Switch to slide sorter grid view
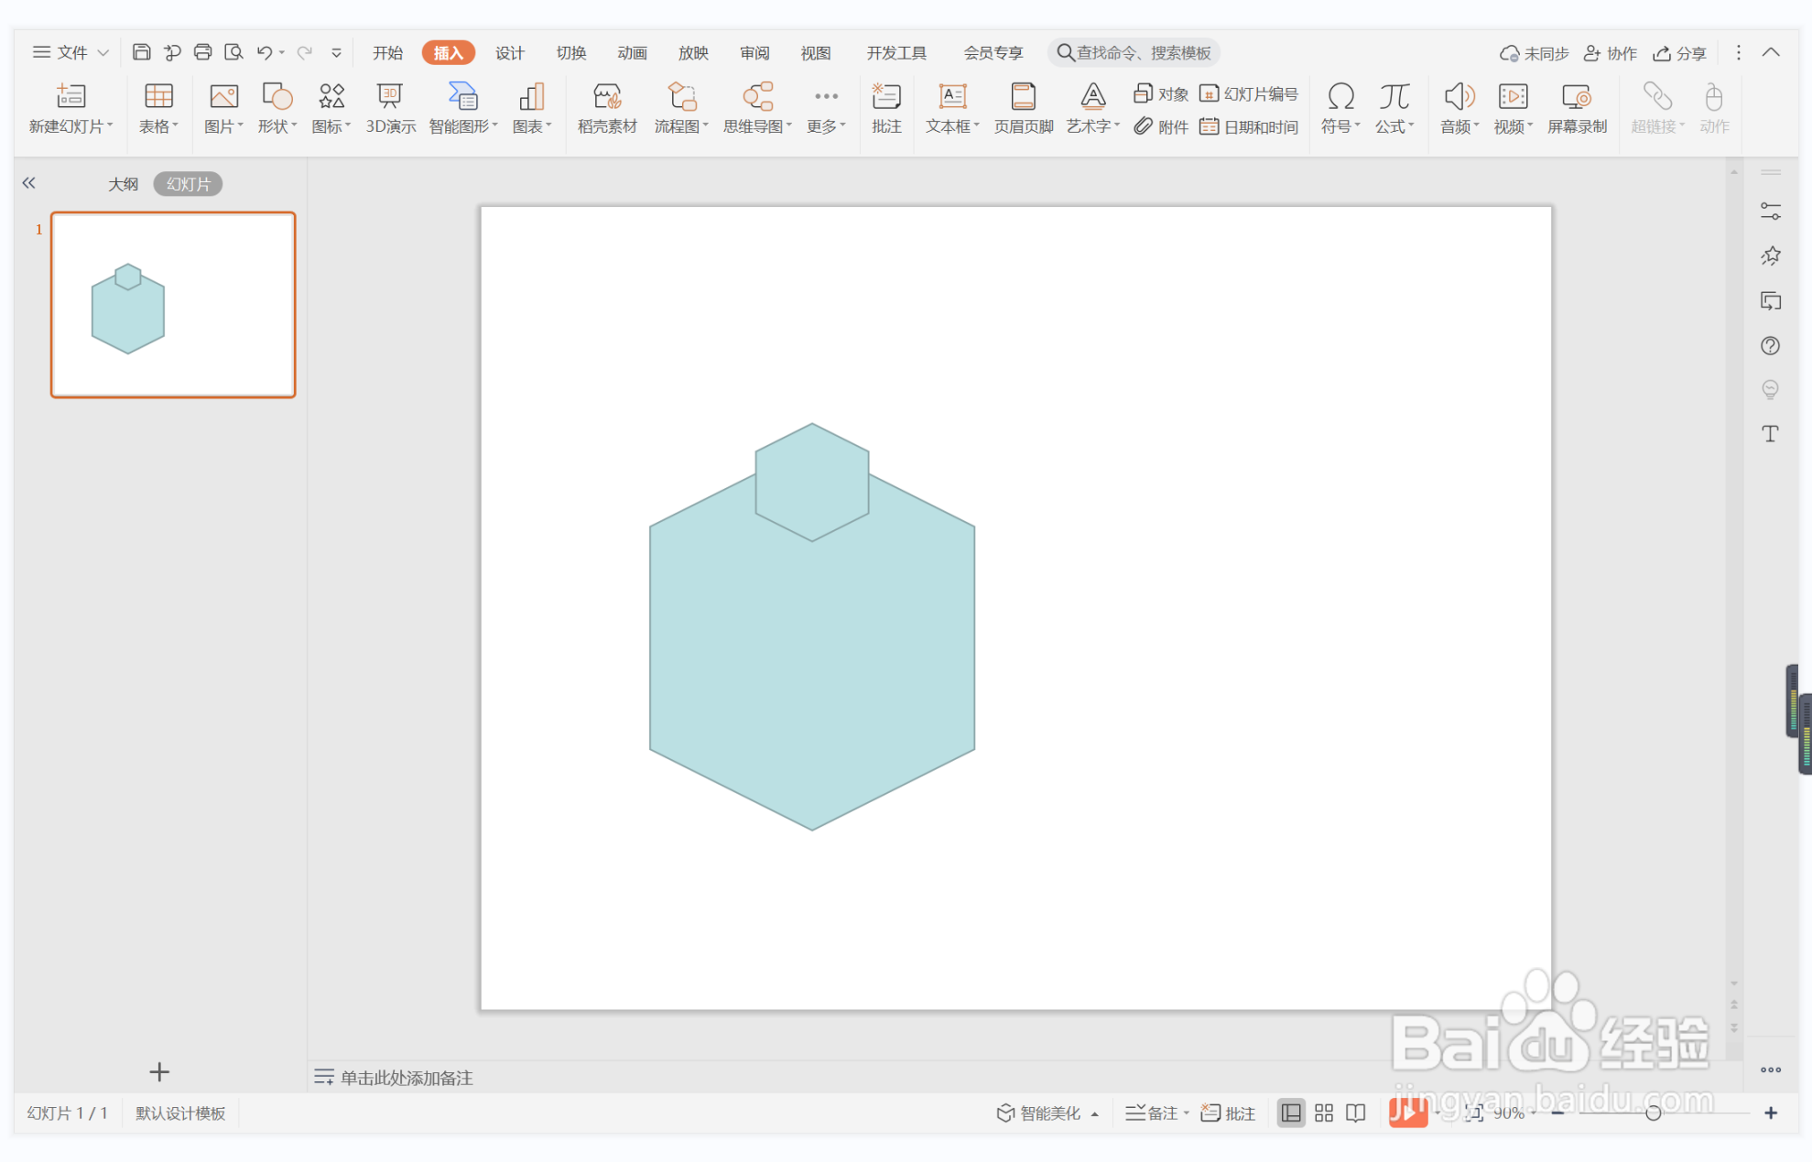This screenshot has width=1812, height=1162. tap(1323, 1113)
